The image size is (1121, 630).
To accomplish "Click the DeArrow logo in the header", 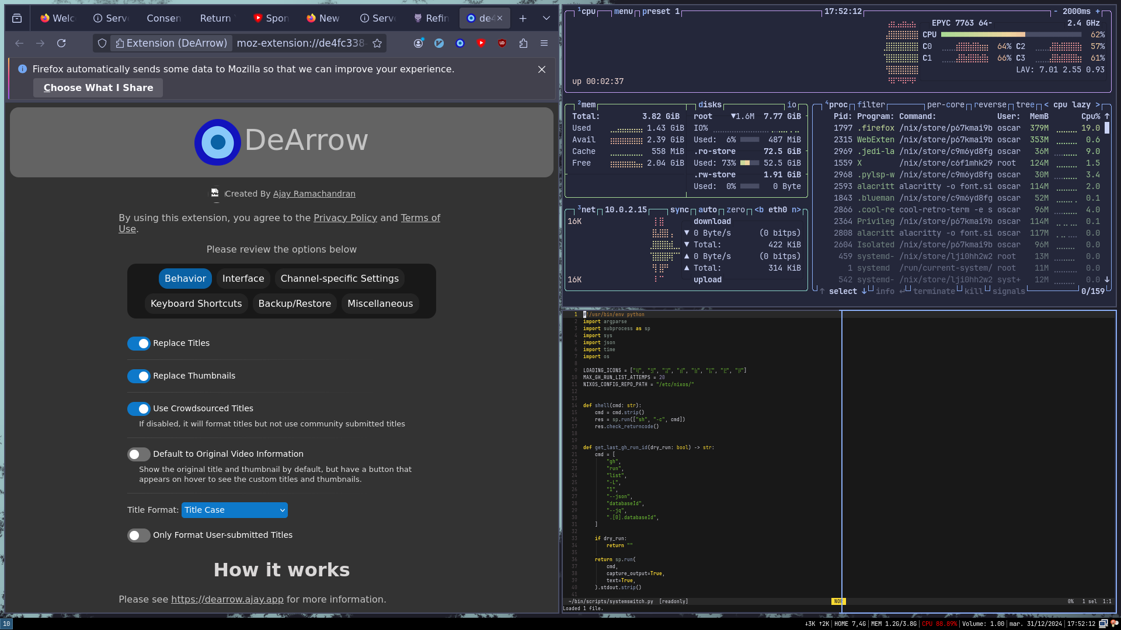I will 218,142.
